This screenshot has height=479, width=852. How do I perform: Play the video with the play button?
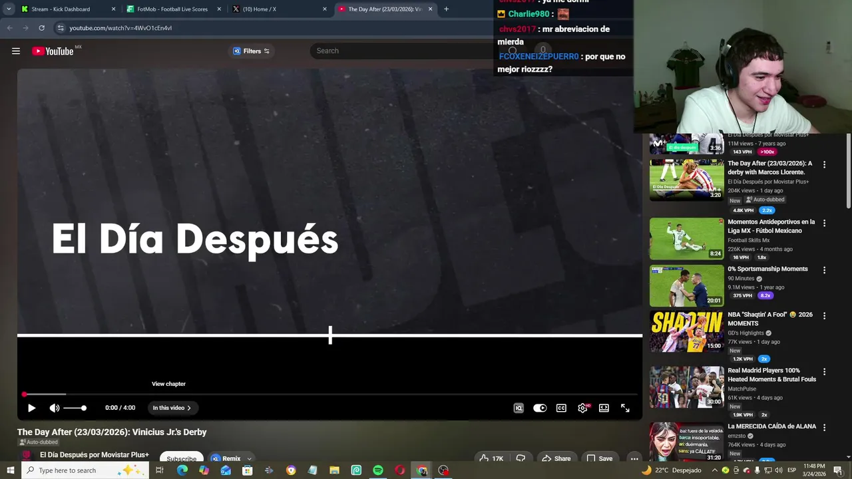click(31, 408)
